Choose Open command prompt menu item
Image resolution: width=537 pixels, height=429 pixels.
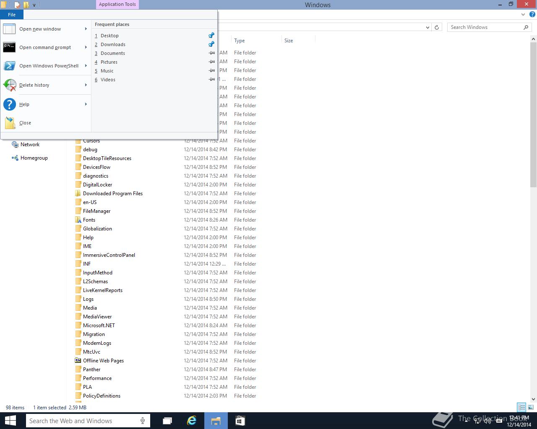(x=45, y=47)
